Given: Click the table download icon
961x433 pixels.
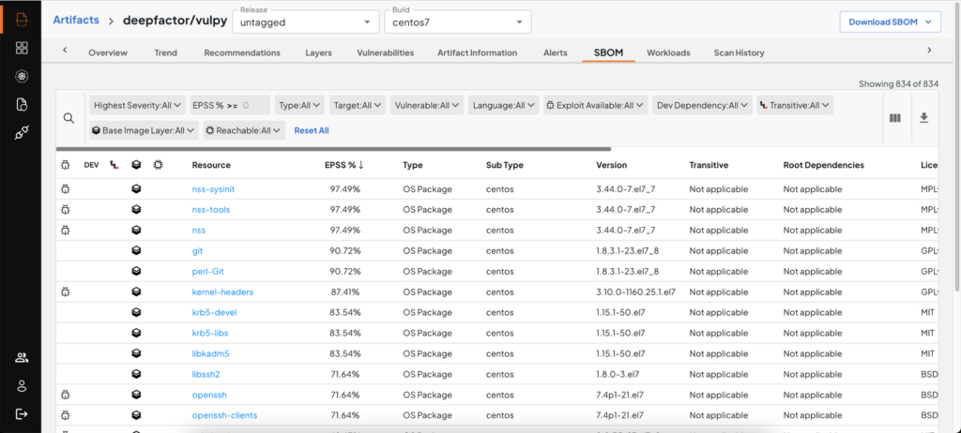Looking at the screenshot, I should tap(923, 117).
